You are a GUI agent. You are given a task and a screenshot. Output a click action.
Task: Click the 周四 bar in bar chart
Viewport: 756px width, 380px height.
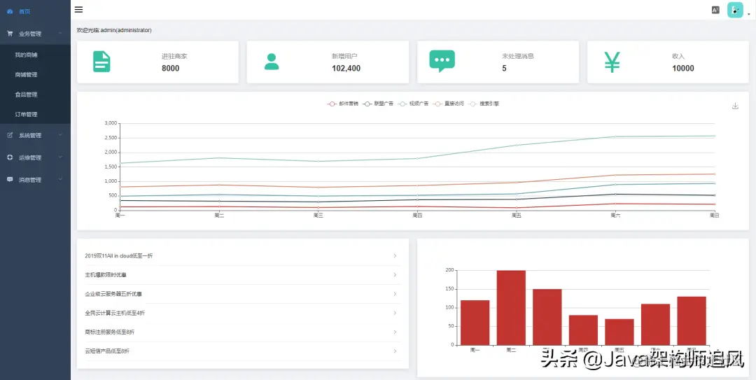[583, 330]
